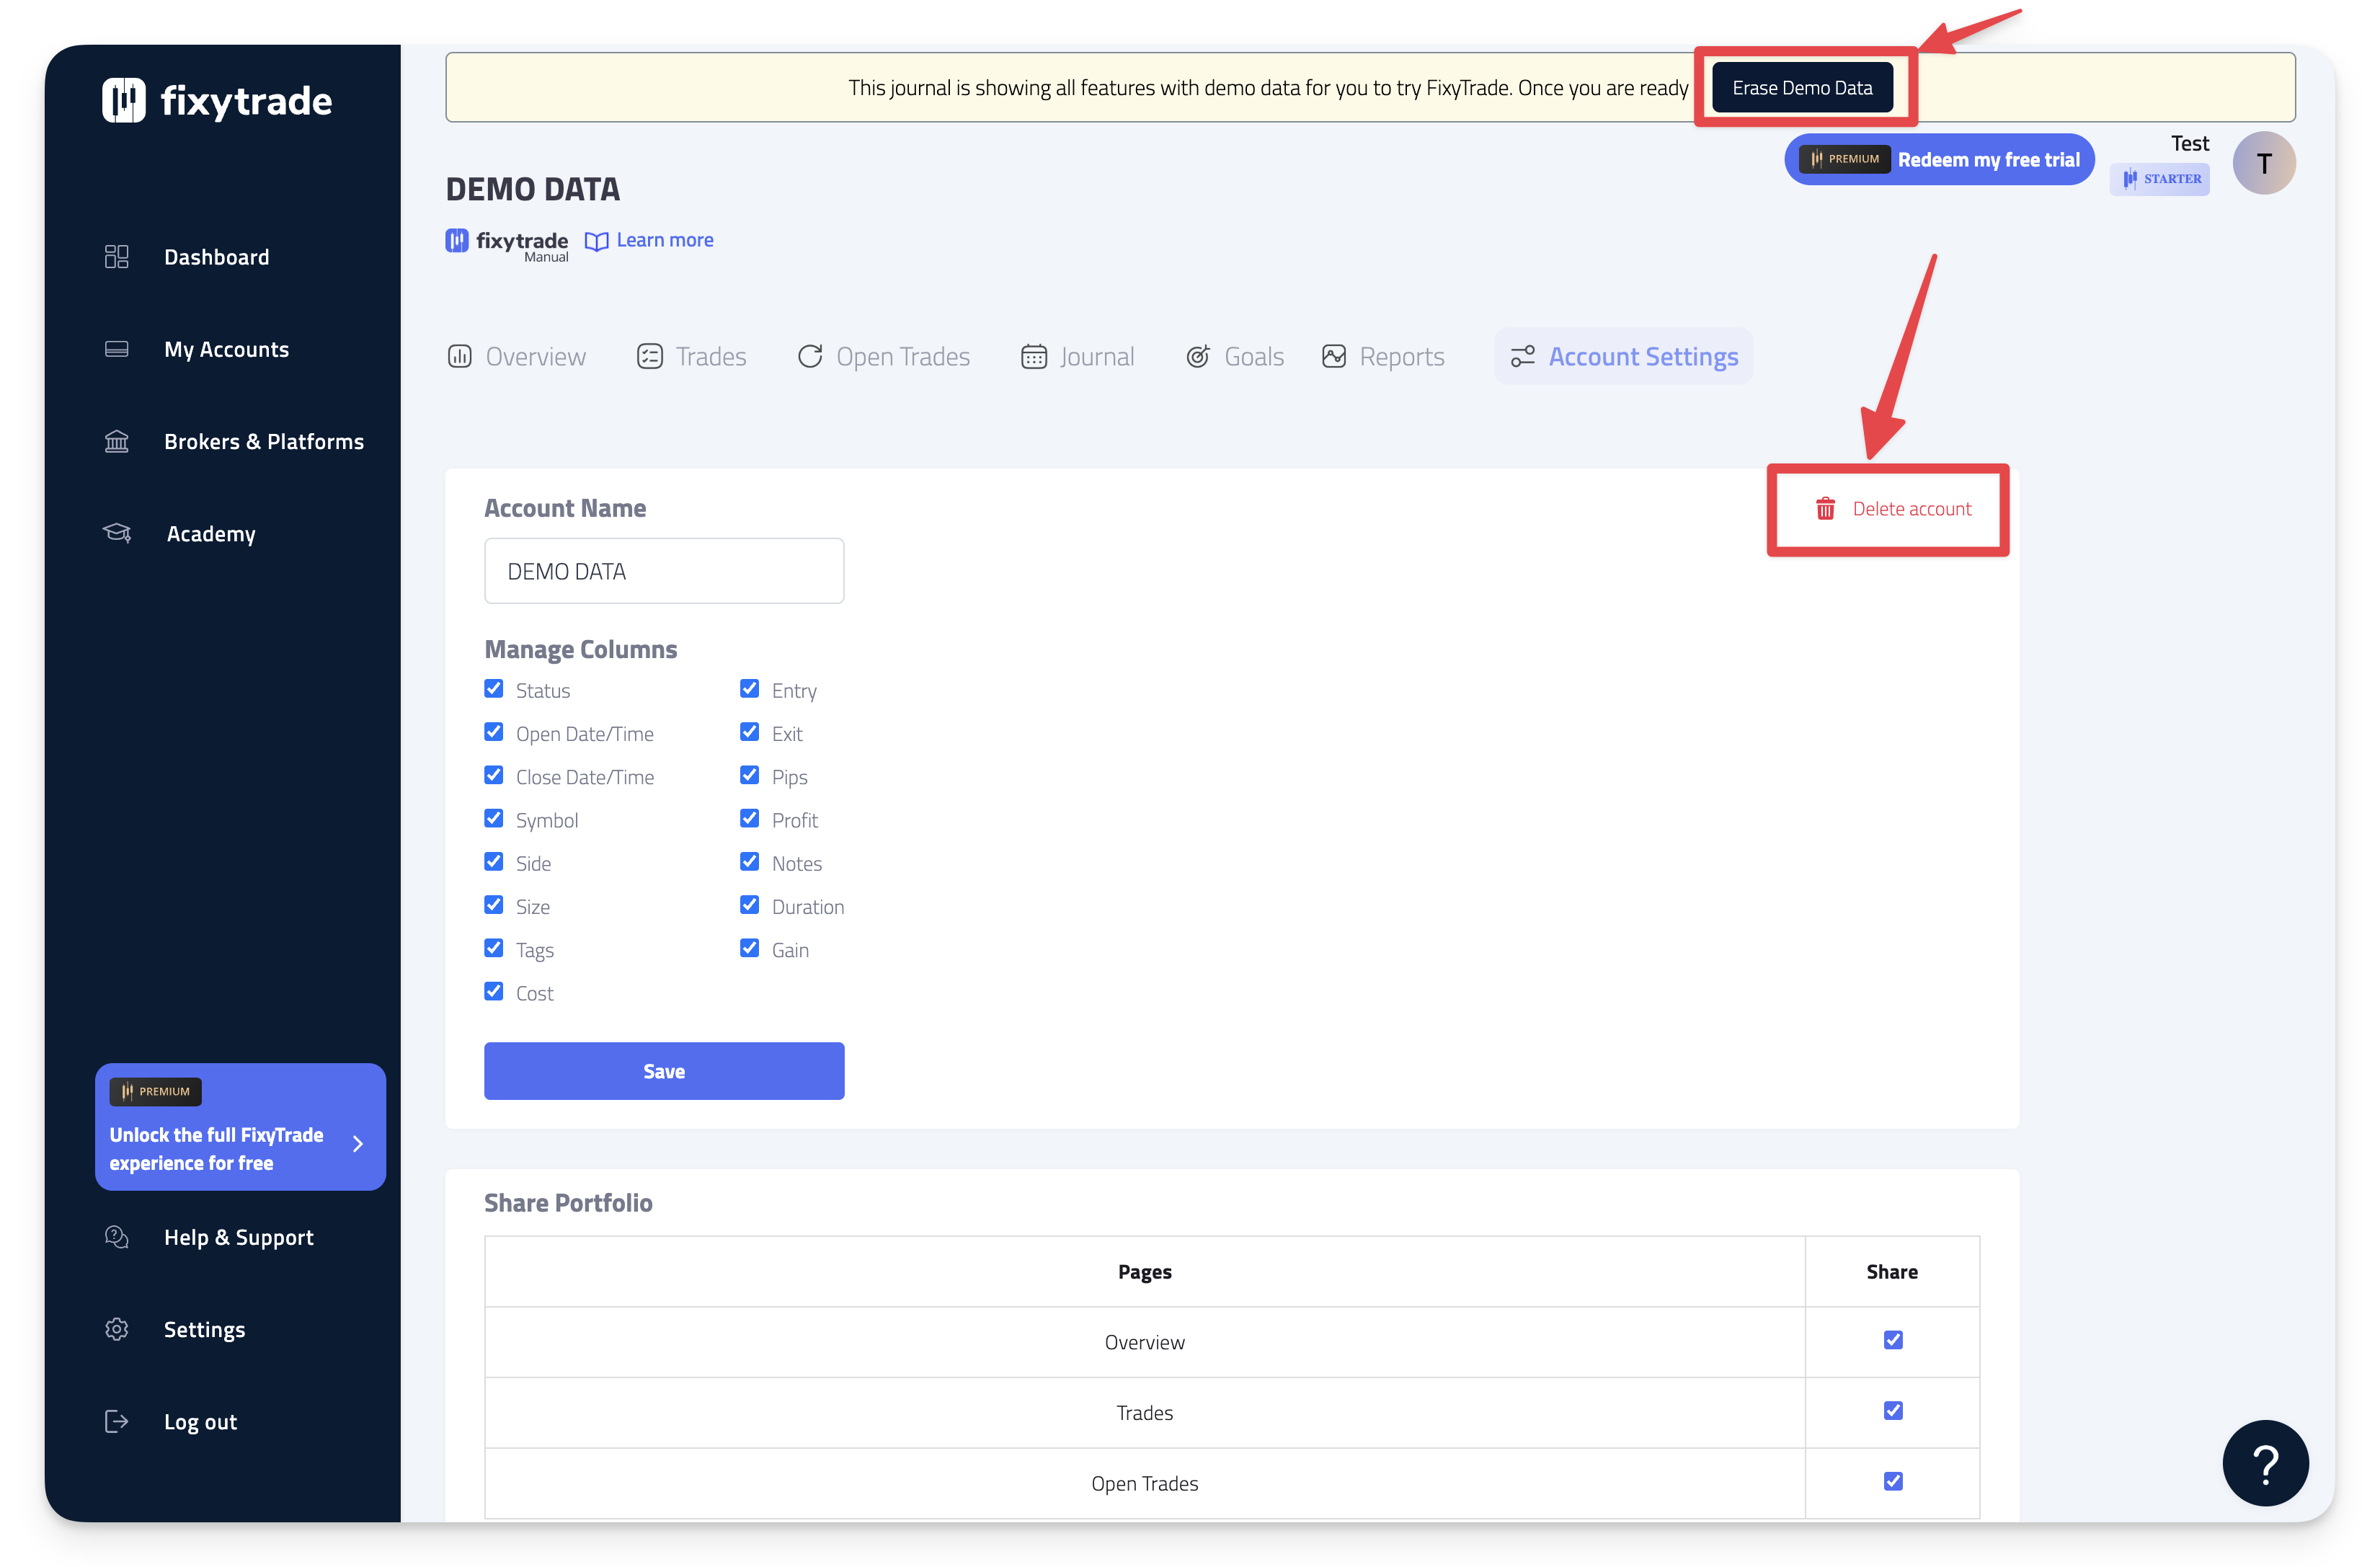Expand the Unlock full FixyTrade experience chevron
The height and width of the screenshot is (1567, 2380).
click(x=358, y=1143)
